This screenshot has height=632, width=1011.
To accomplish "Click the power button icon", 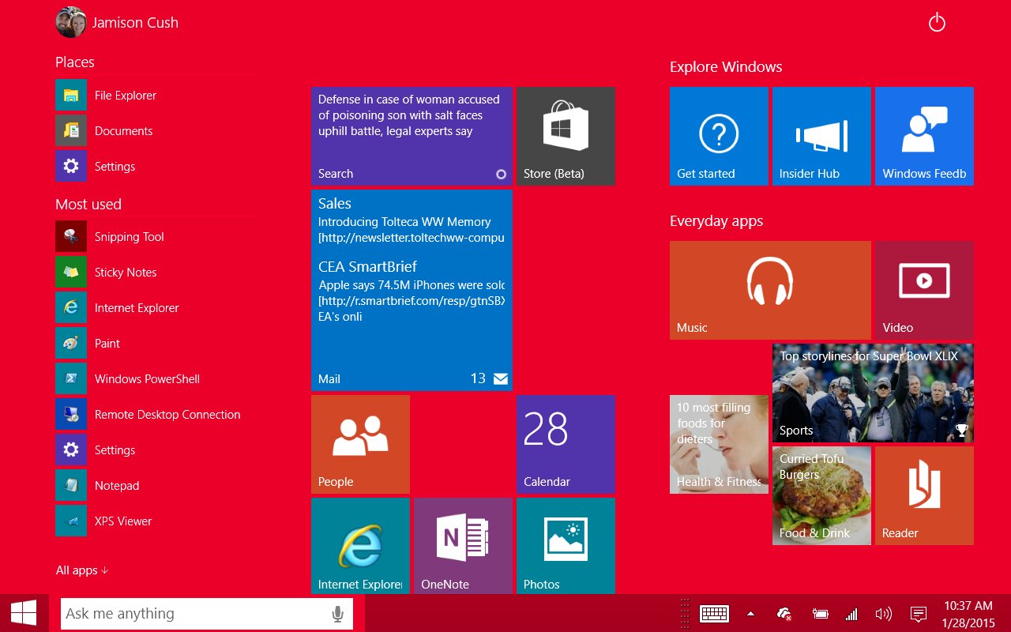I will click(x=937, y=22).
